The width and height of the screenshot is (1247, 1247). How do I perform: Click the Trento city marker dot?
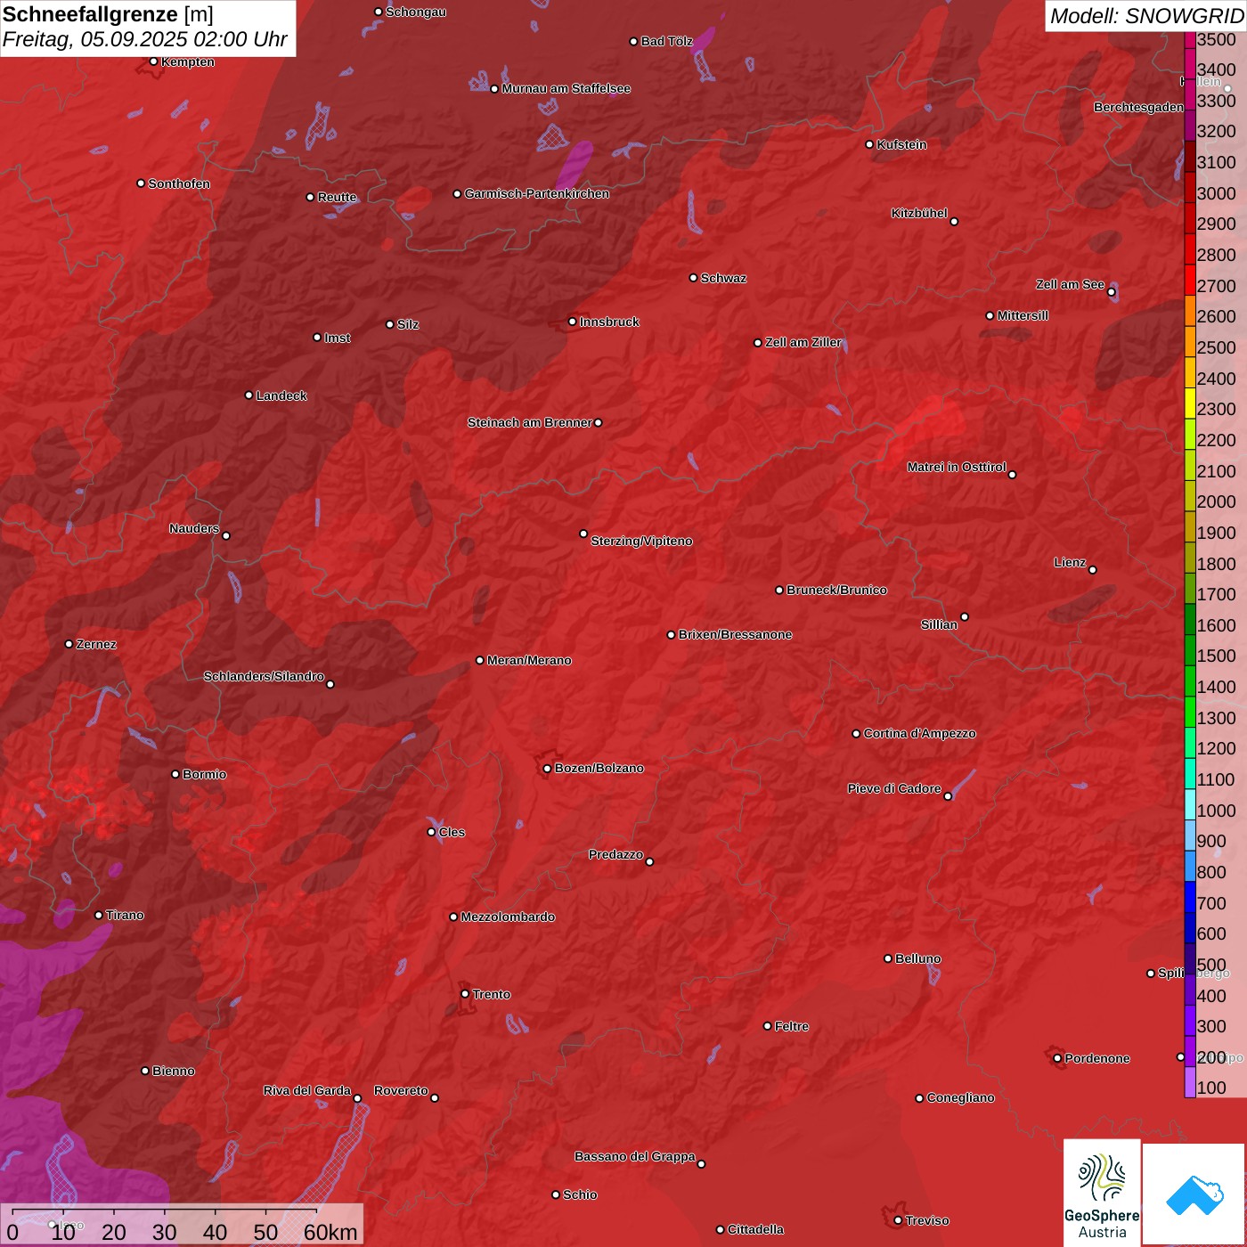pyautogui.click(x=465, y=994)
